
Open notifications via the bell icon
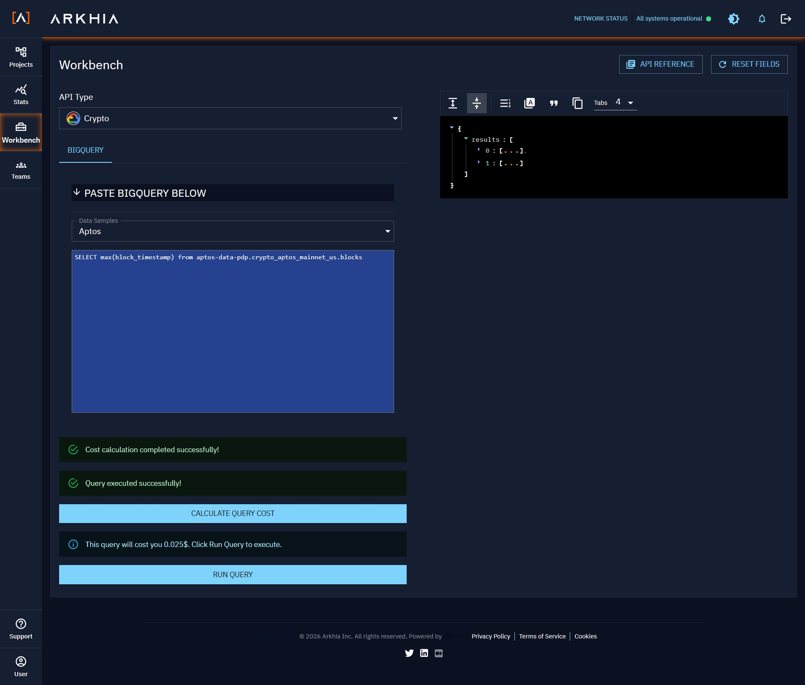point(762,19)
